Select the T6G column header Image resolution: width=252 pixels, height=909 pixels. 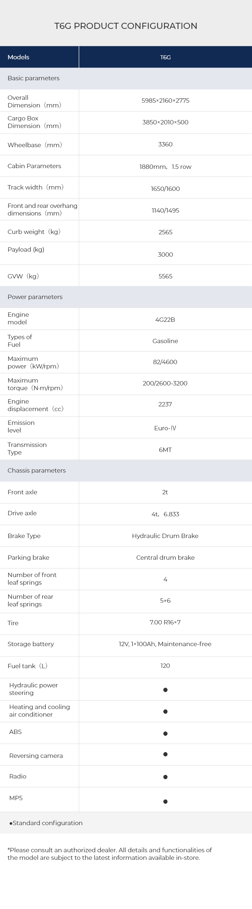click(165, 57)
